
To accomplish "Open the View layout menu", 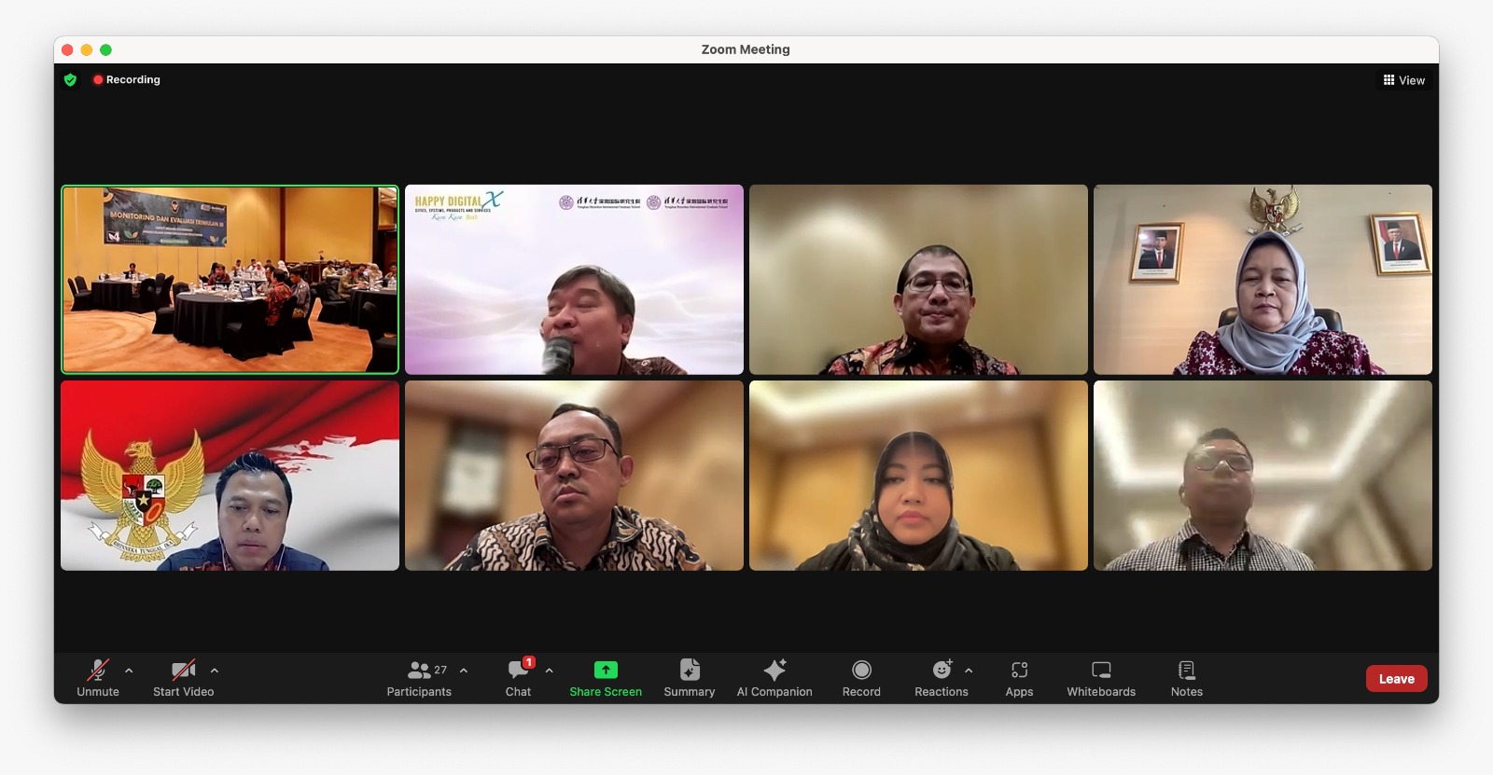I will pos(1403,80).
